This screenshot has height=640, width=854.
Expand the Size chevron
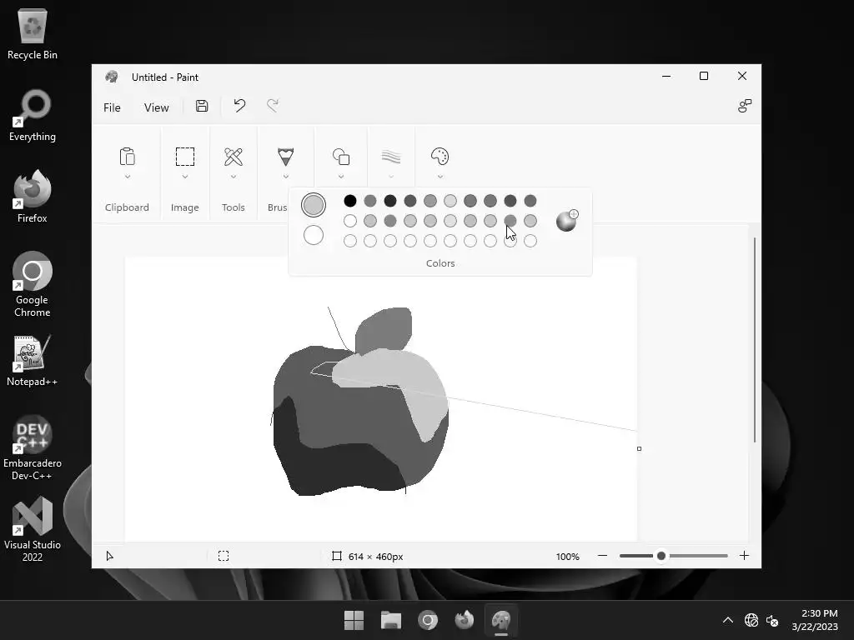point(391,177)
